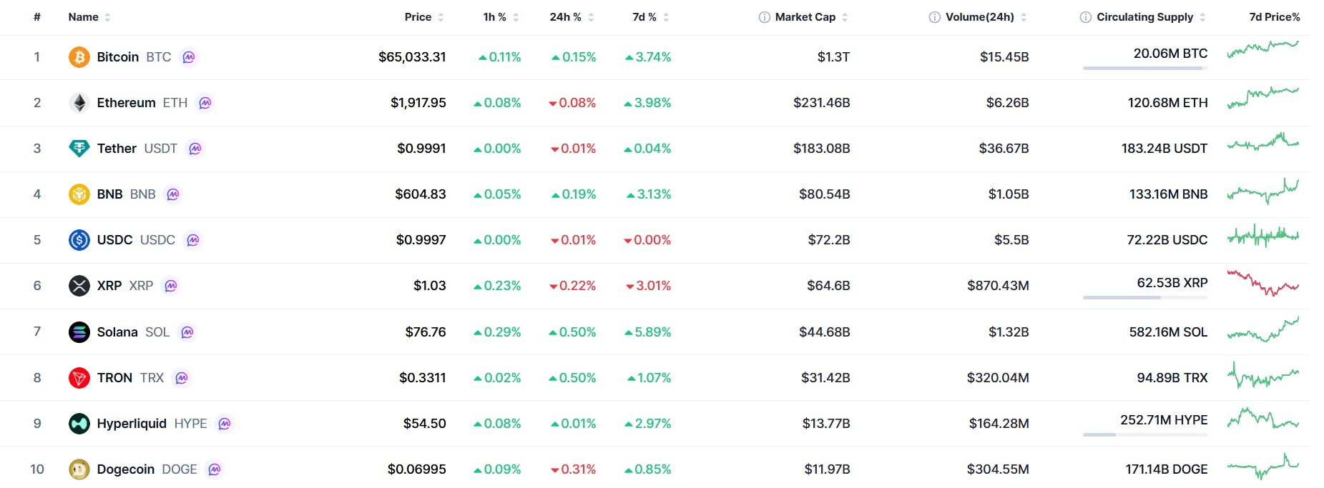Click the Tether coin logo
Screen dimensions: 1324x488
click(x=79, y=149)
